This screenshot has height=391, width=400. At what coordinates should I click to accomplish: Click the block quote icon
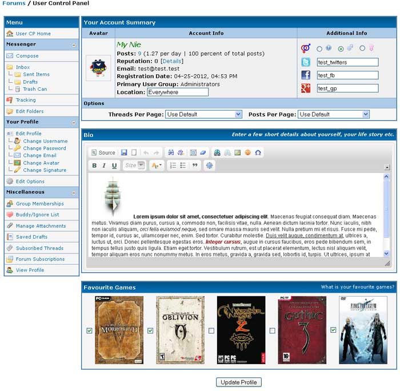pos(195,166)
